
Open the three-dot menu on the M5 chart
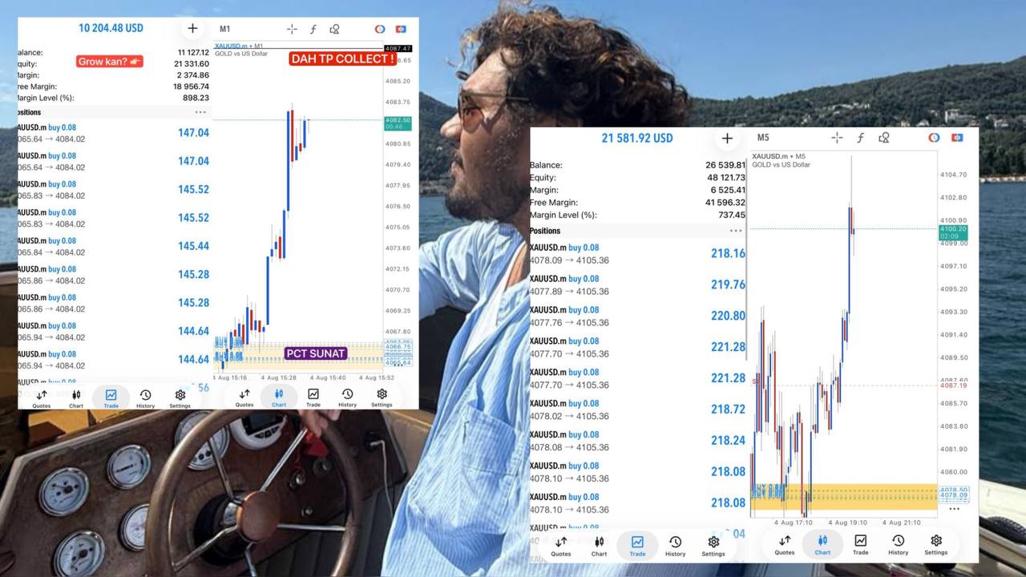(954, 508)
